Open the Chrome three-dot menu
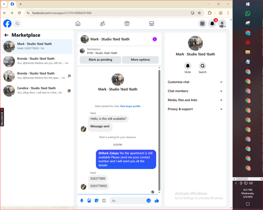Image resolution: width=263 pixels, height=210 pixels. click(x=228, y=13)
